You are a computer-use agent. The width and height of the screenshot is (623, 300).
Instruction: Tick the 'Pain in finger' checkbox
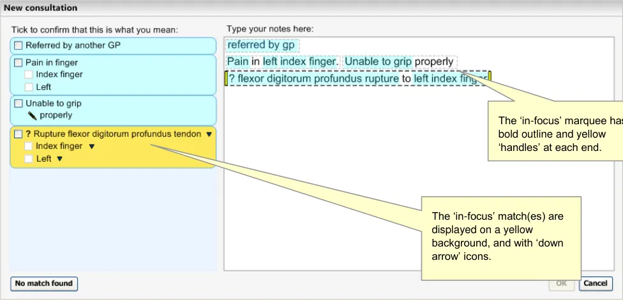point(19,63)
